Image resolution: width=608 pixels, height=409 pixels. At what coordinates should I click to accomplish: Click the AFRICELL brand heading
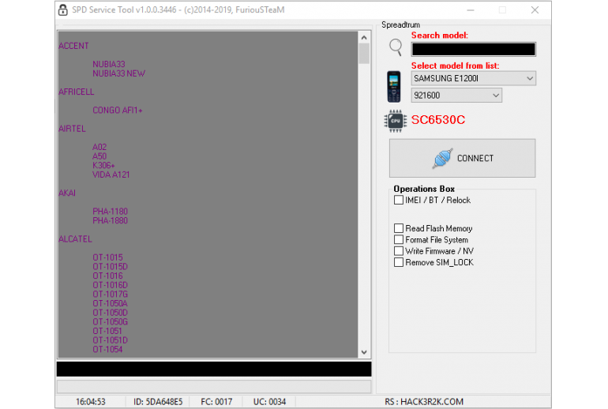click(x=77, y=92)
